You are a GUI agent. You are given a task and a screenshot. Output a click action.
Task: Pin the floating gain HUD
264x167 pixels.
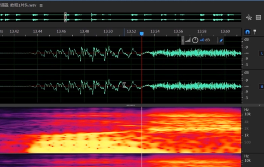(221, 40)
